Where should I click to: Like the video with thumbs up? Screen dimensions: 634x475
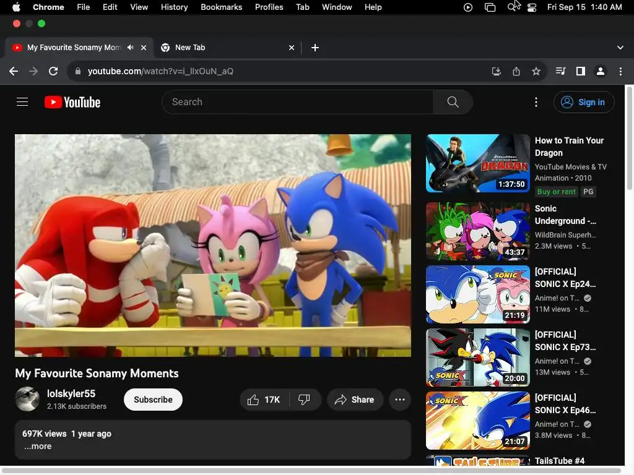click(x=264, y=400)
